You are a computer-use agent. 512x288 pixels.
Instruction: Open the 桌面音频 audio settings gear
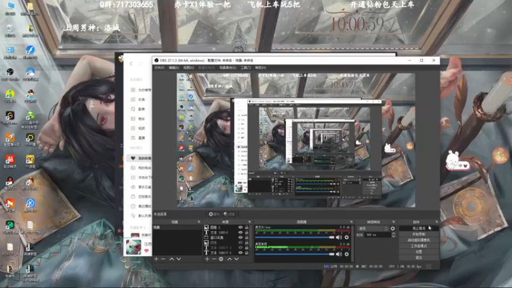point(347,254)
